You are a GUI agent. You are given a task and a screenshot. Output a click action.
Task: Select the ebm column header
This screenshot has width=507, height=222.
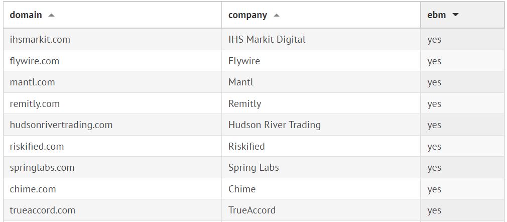436,15
